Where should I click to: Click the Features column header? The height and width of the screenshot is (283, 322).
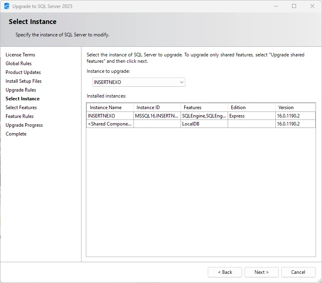pyautogui.click(x=204, y=108)
